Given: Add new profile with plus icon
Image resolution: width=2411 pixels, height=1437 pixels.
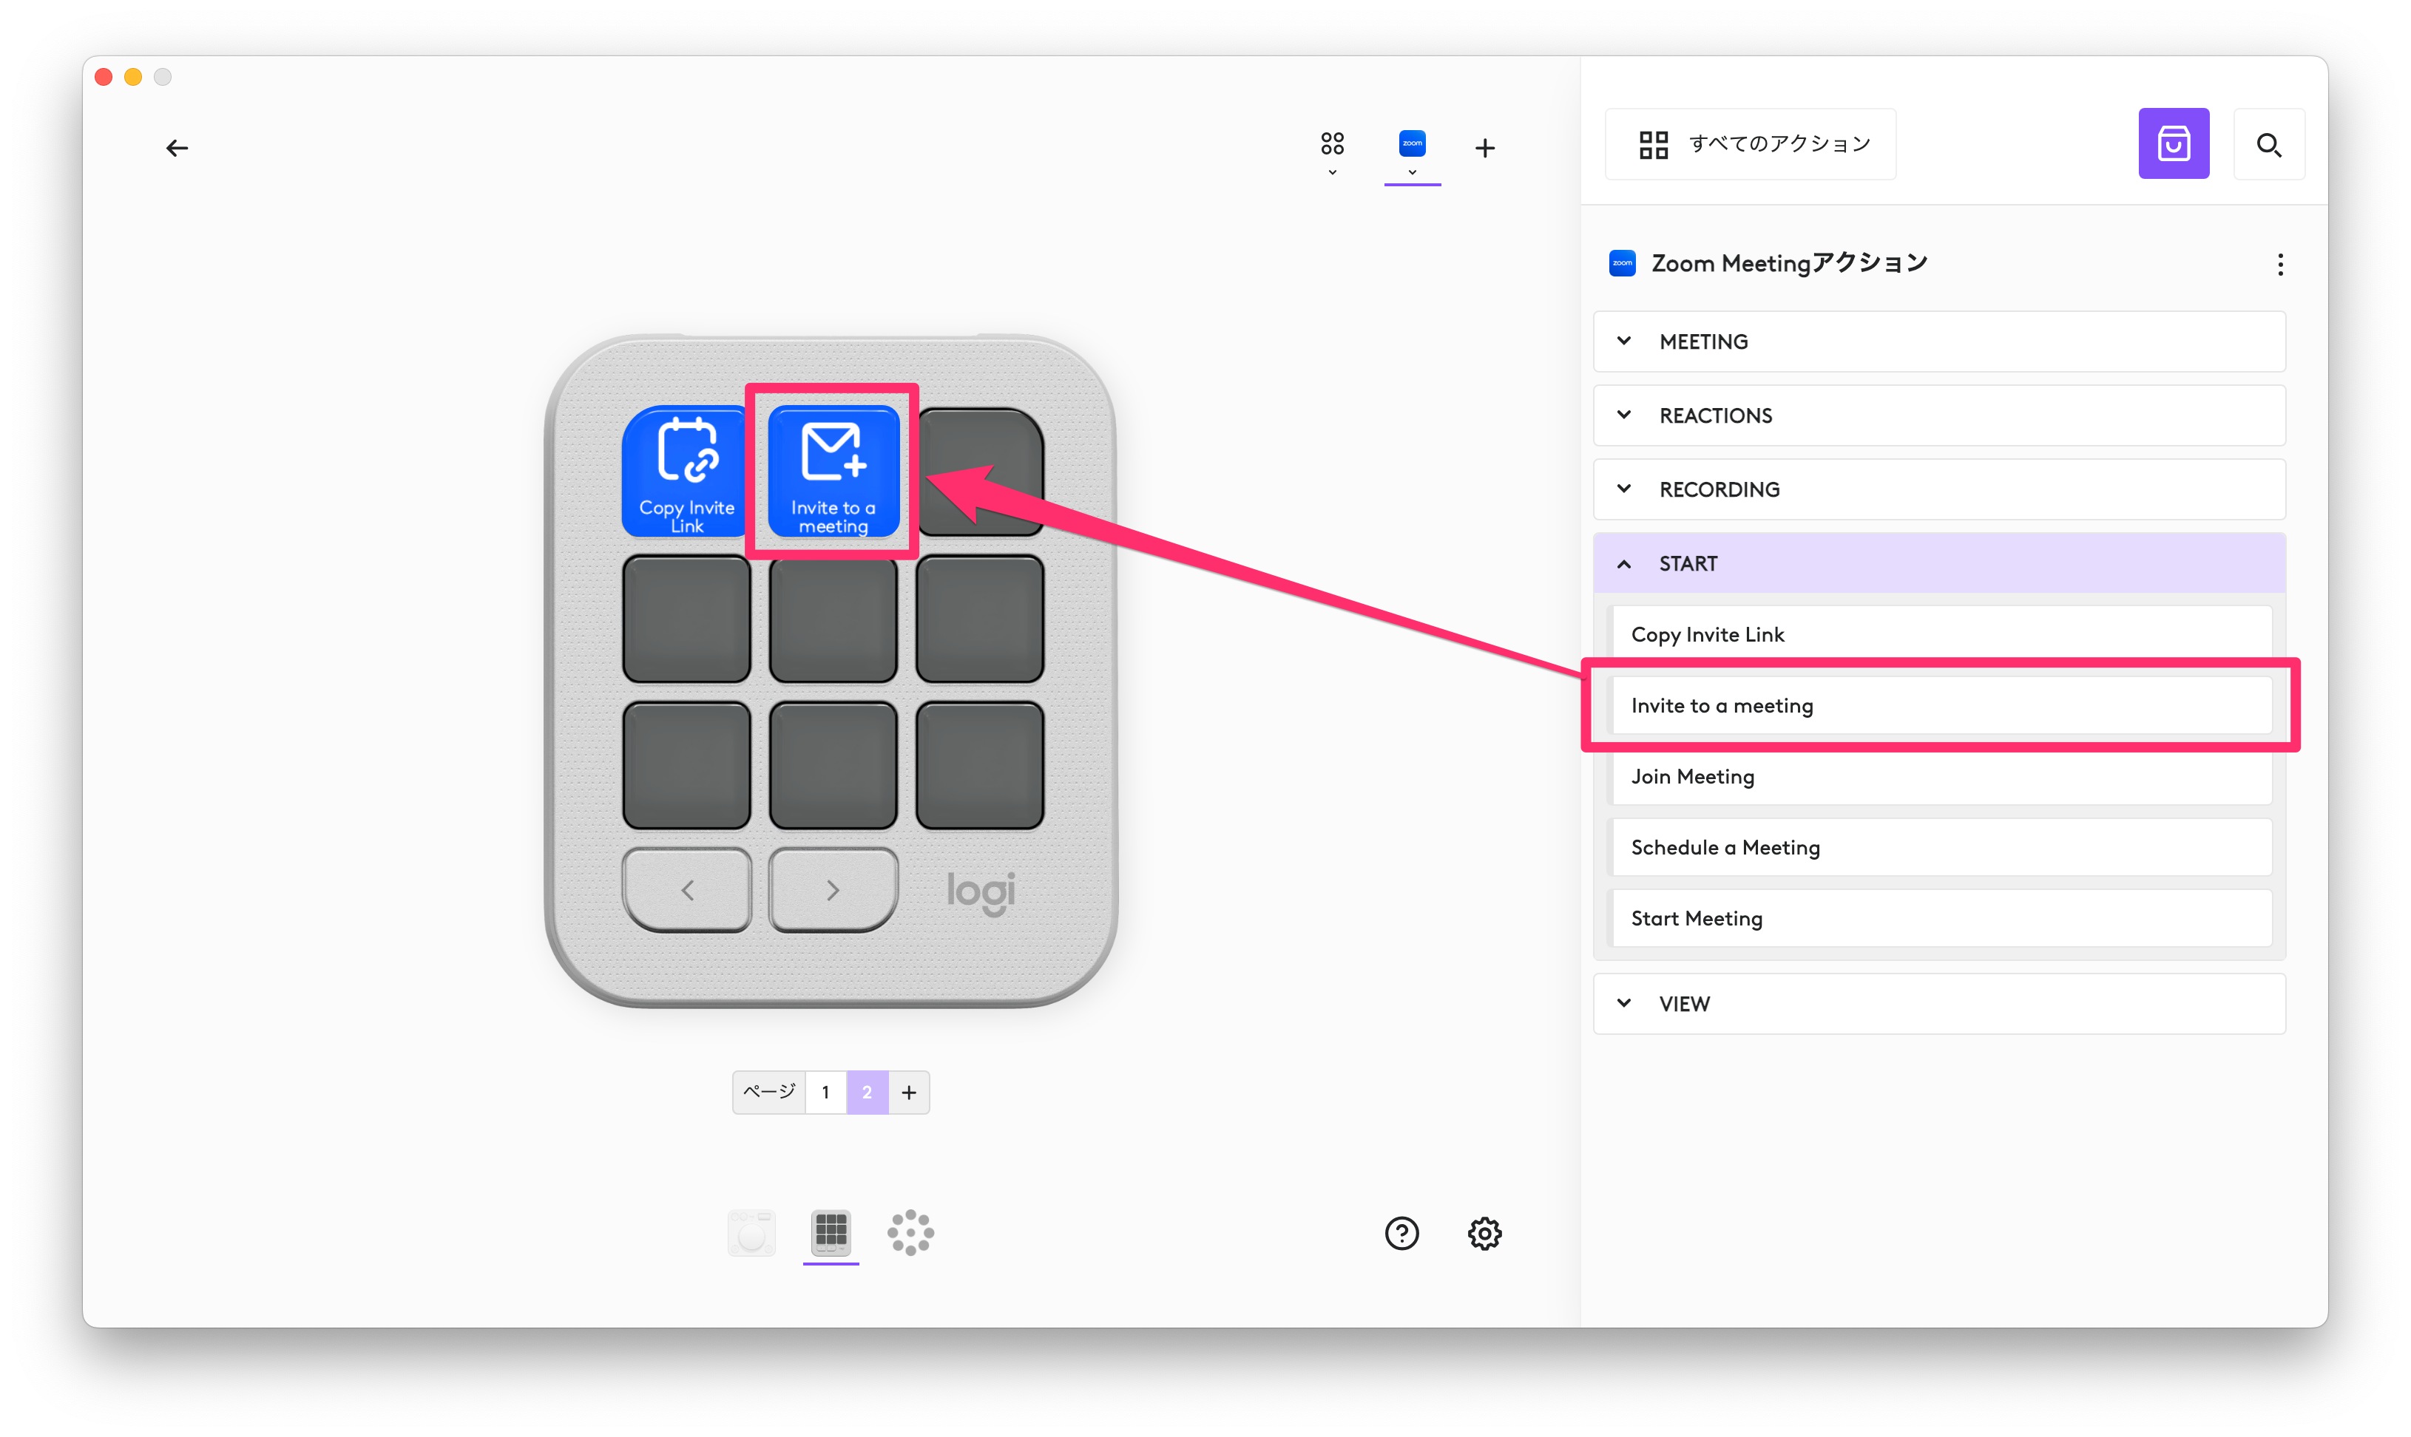Looking at the screenshot, I should [x=1484, y=148].
